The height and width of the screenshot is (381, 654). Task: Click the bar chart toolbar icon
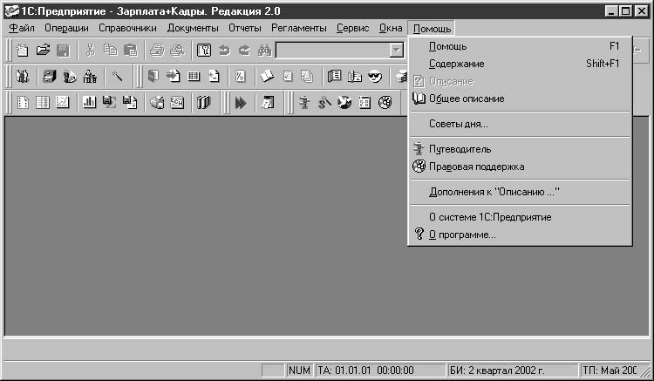click(89, 103)
